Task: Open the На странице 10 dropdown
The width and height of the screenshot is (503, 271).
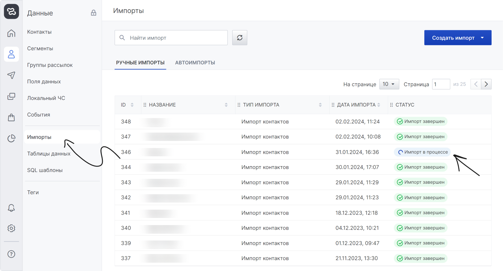Action: click(x=389, y=84)
